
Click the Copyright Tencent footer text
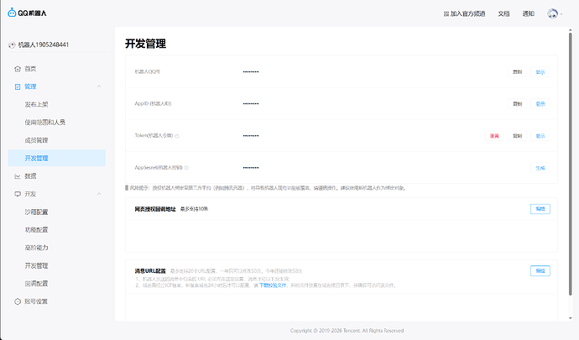pyautogui.click(x=347, y=331)
